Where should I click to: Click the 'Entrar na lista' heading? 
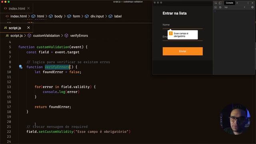tap(174, 13)
